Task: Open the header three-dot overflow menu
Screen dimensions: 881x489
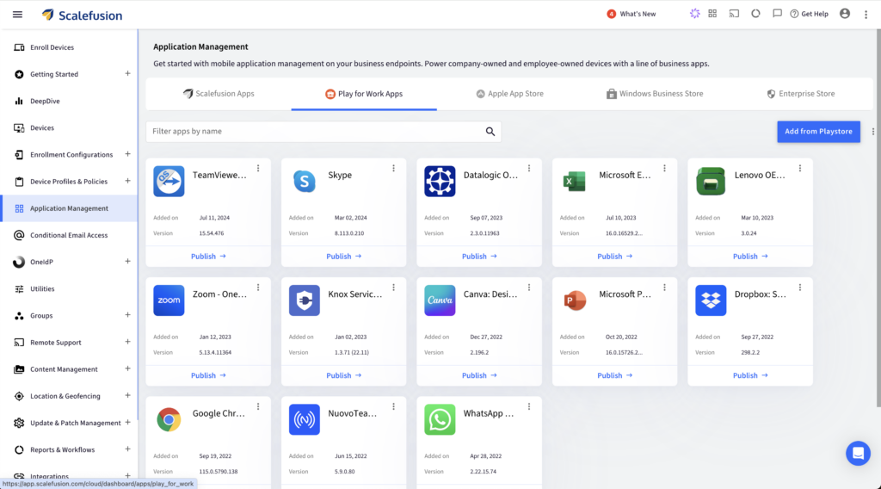Action: coord(866,15)
